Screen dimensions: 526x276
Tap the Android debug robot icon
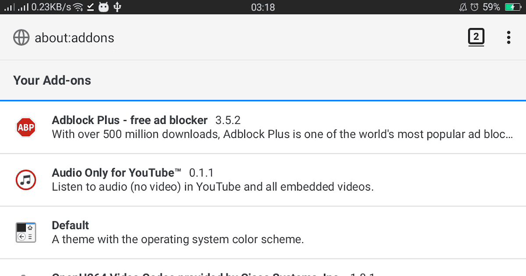pos(103,7)
